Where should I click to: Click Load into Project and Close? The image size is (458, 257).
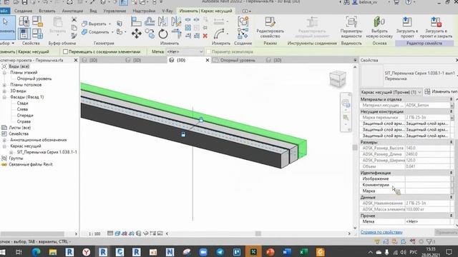click(436, 27)
